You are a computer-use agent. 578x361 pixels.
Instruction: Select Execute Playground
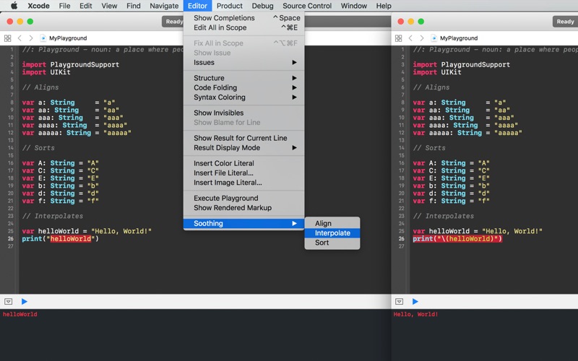coord(243,198)
